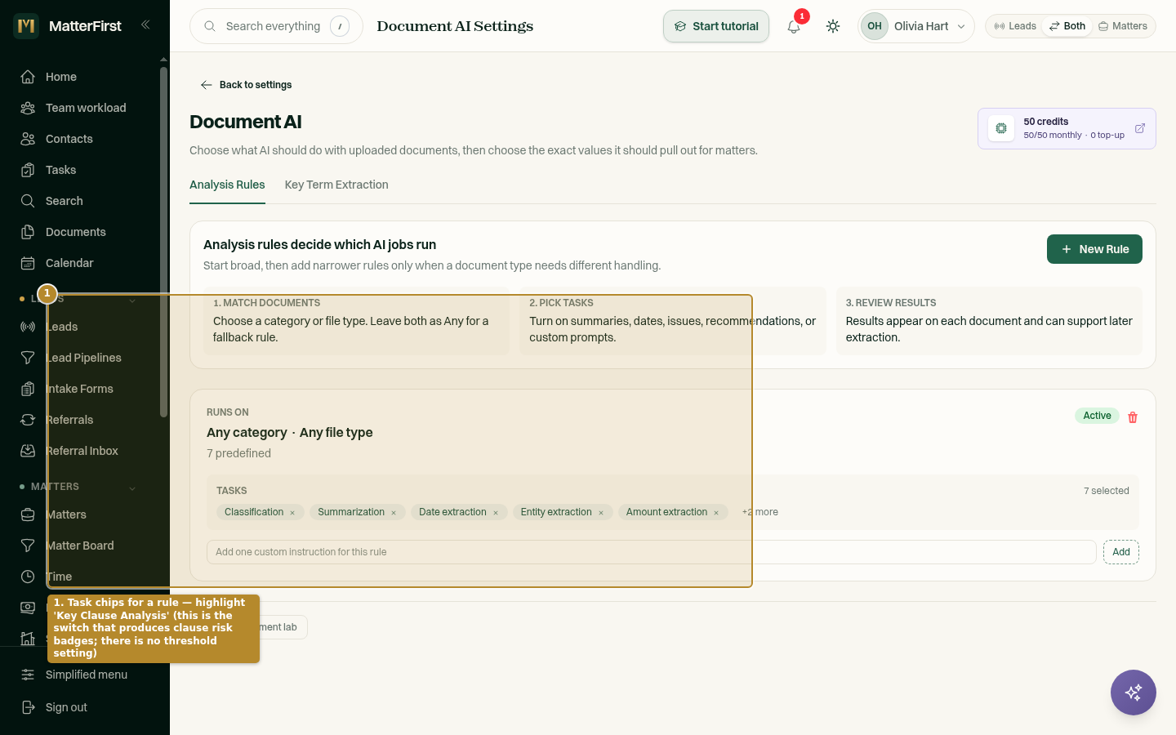The height and width of the screenshot is (735, 1176).
Task: Remove the Date extraction chip
Action: click(x=496, y=513)
